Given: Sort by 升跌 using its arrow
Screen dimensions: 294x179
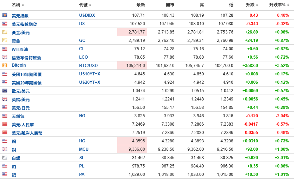Looking at the screenshot, I should [x=257, y=5].
